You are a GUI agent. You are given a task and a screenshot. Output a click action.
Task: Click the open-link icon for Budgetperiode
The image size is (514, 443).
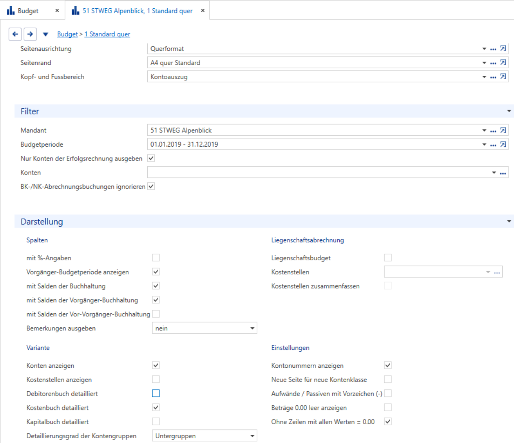(x=503, y=144)
